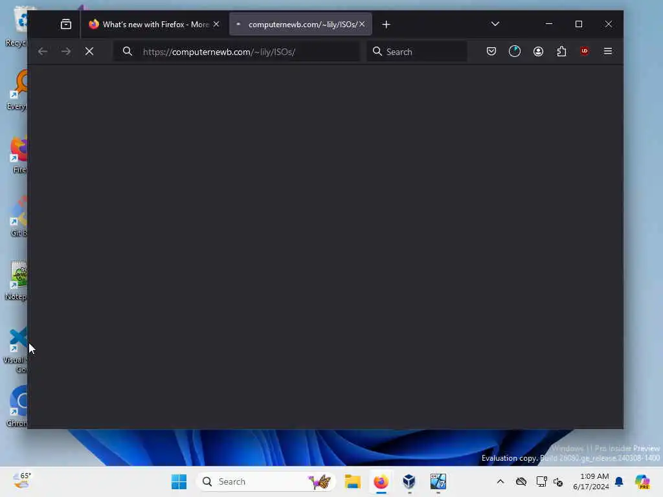663x497 pixels.
Task: Close the computernewb.com ISOs tab
Action: 362,25
